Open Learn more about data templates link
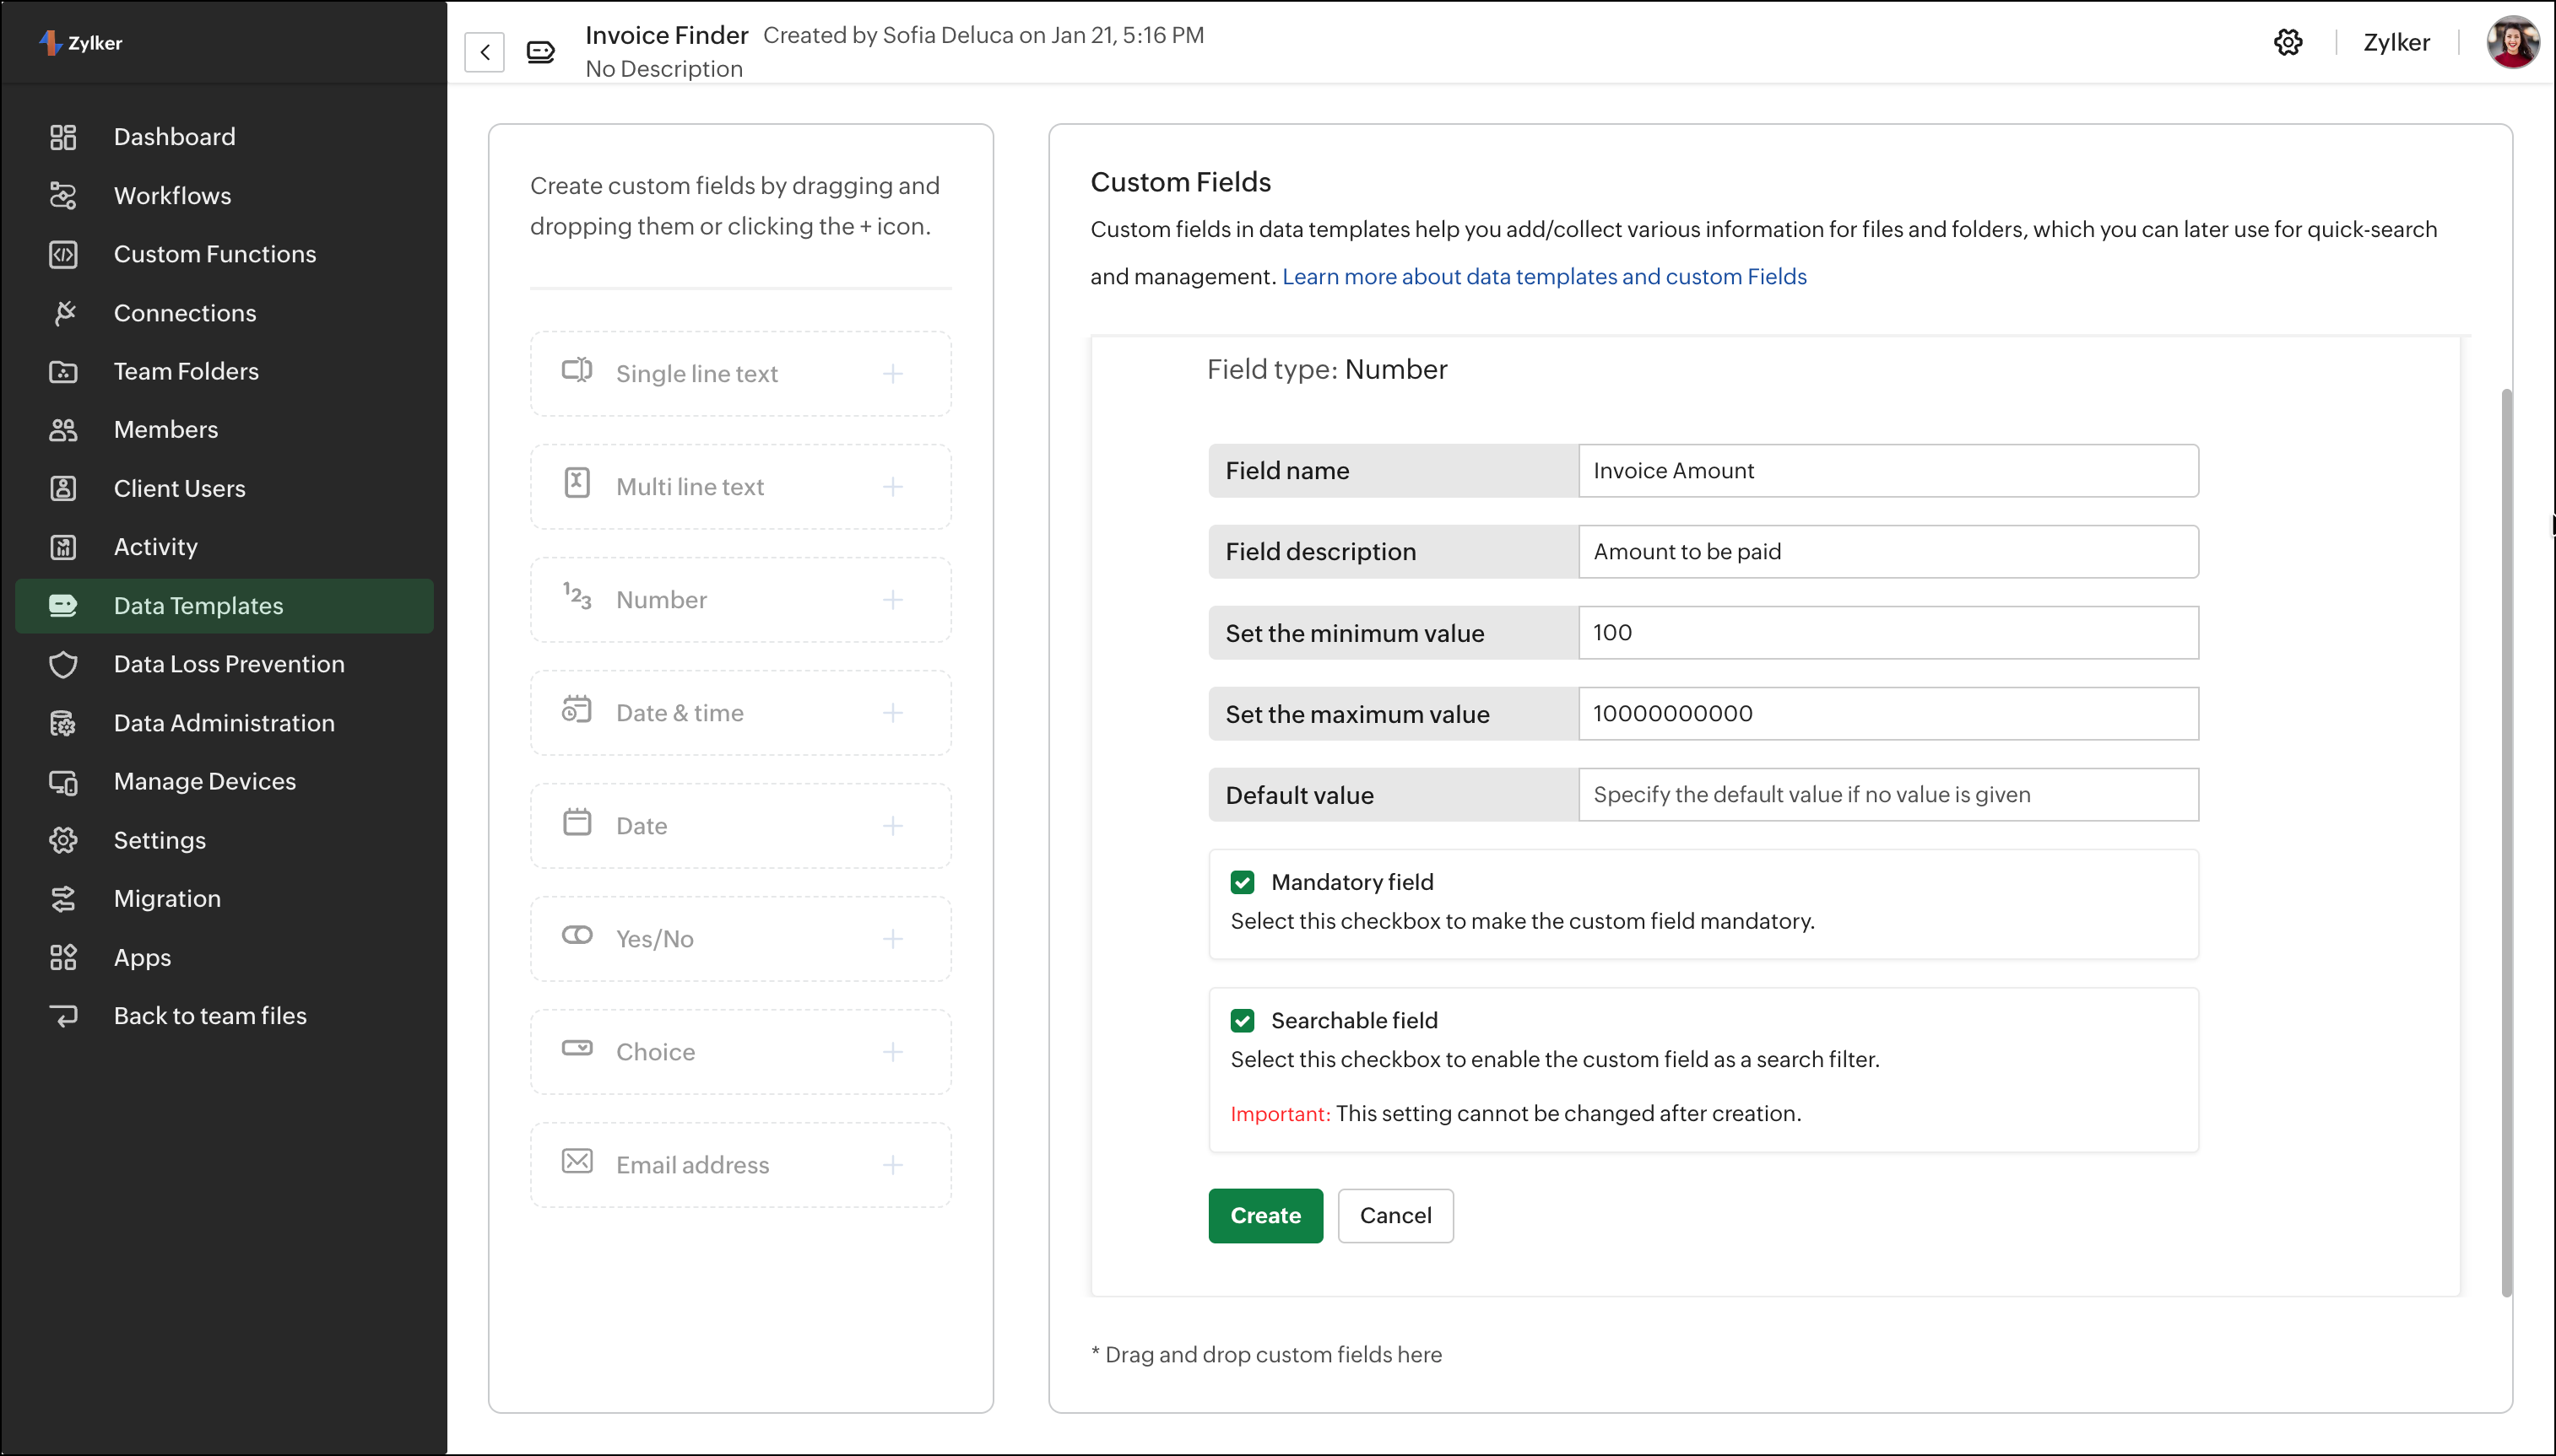The height and width of the screenshot is (1456, 2556). coord(1544,277)
